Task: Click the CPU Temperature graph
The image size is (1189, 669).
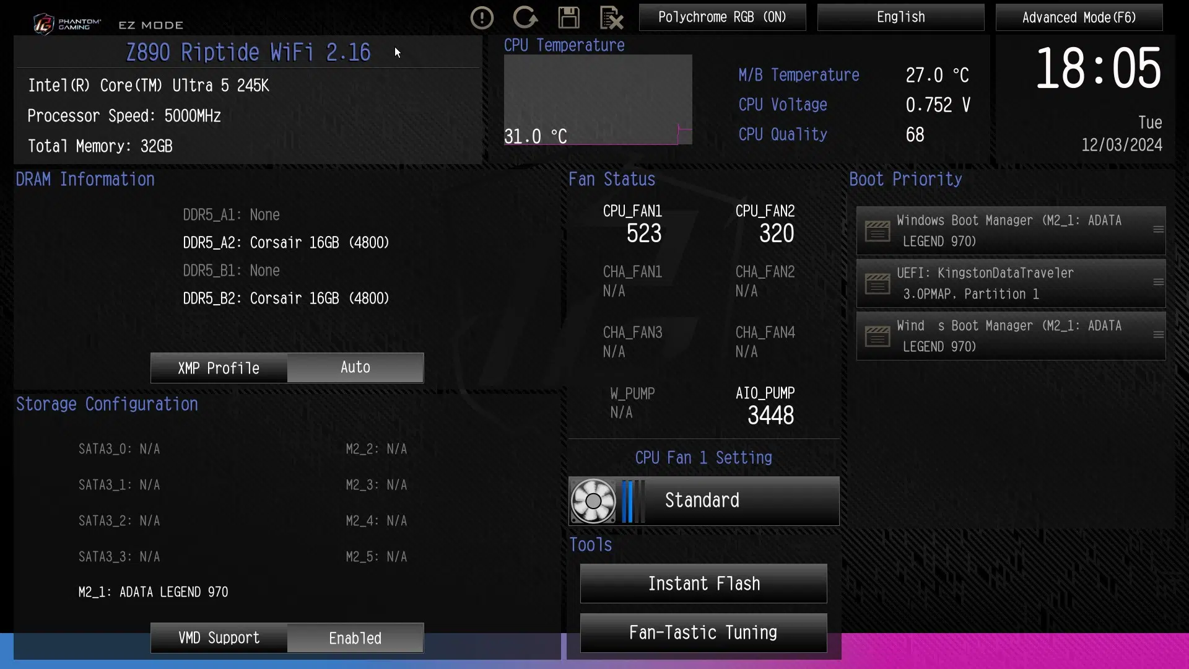Action: click(598, 100)
